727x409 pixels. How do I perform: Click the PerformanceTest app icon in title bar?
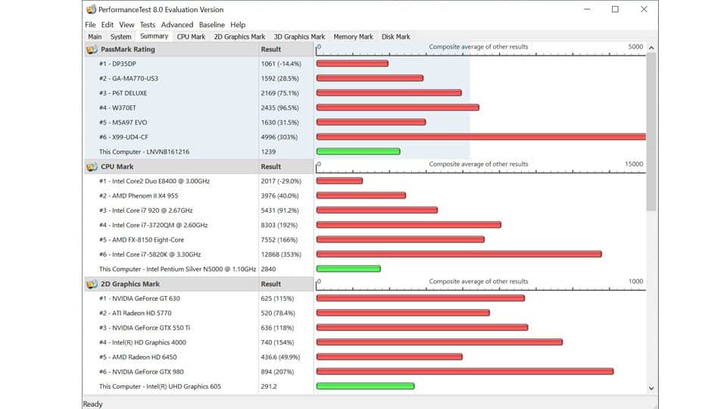pos(91,9)
